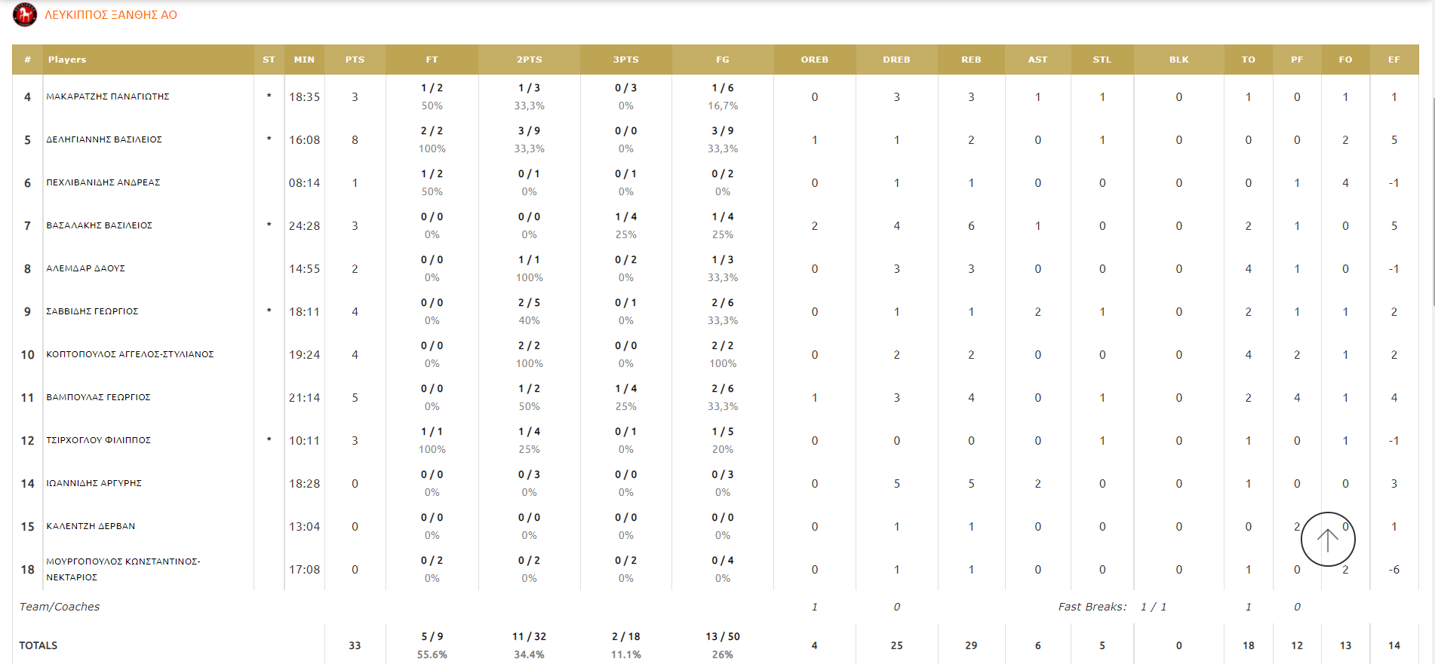Open player ΒΑΣΑΛΑΚΗΣ ΒΑΣΙΛΕΙΟΣ profile
The height and width of the screenshot is (664, 1435).
(99, 225)
